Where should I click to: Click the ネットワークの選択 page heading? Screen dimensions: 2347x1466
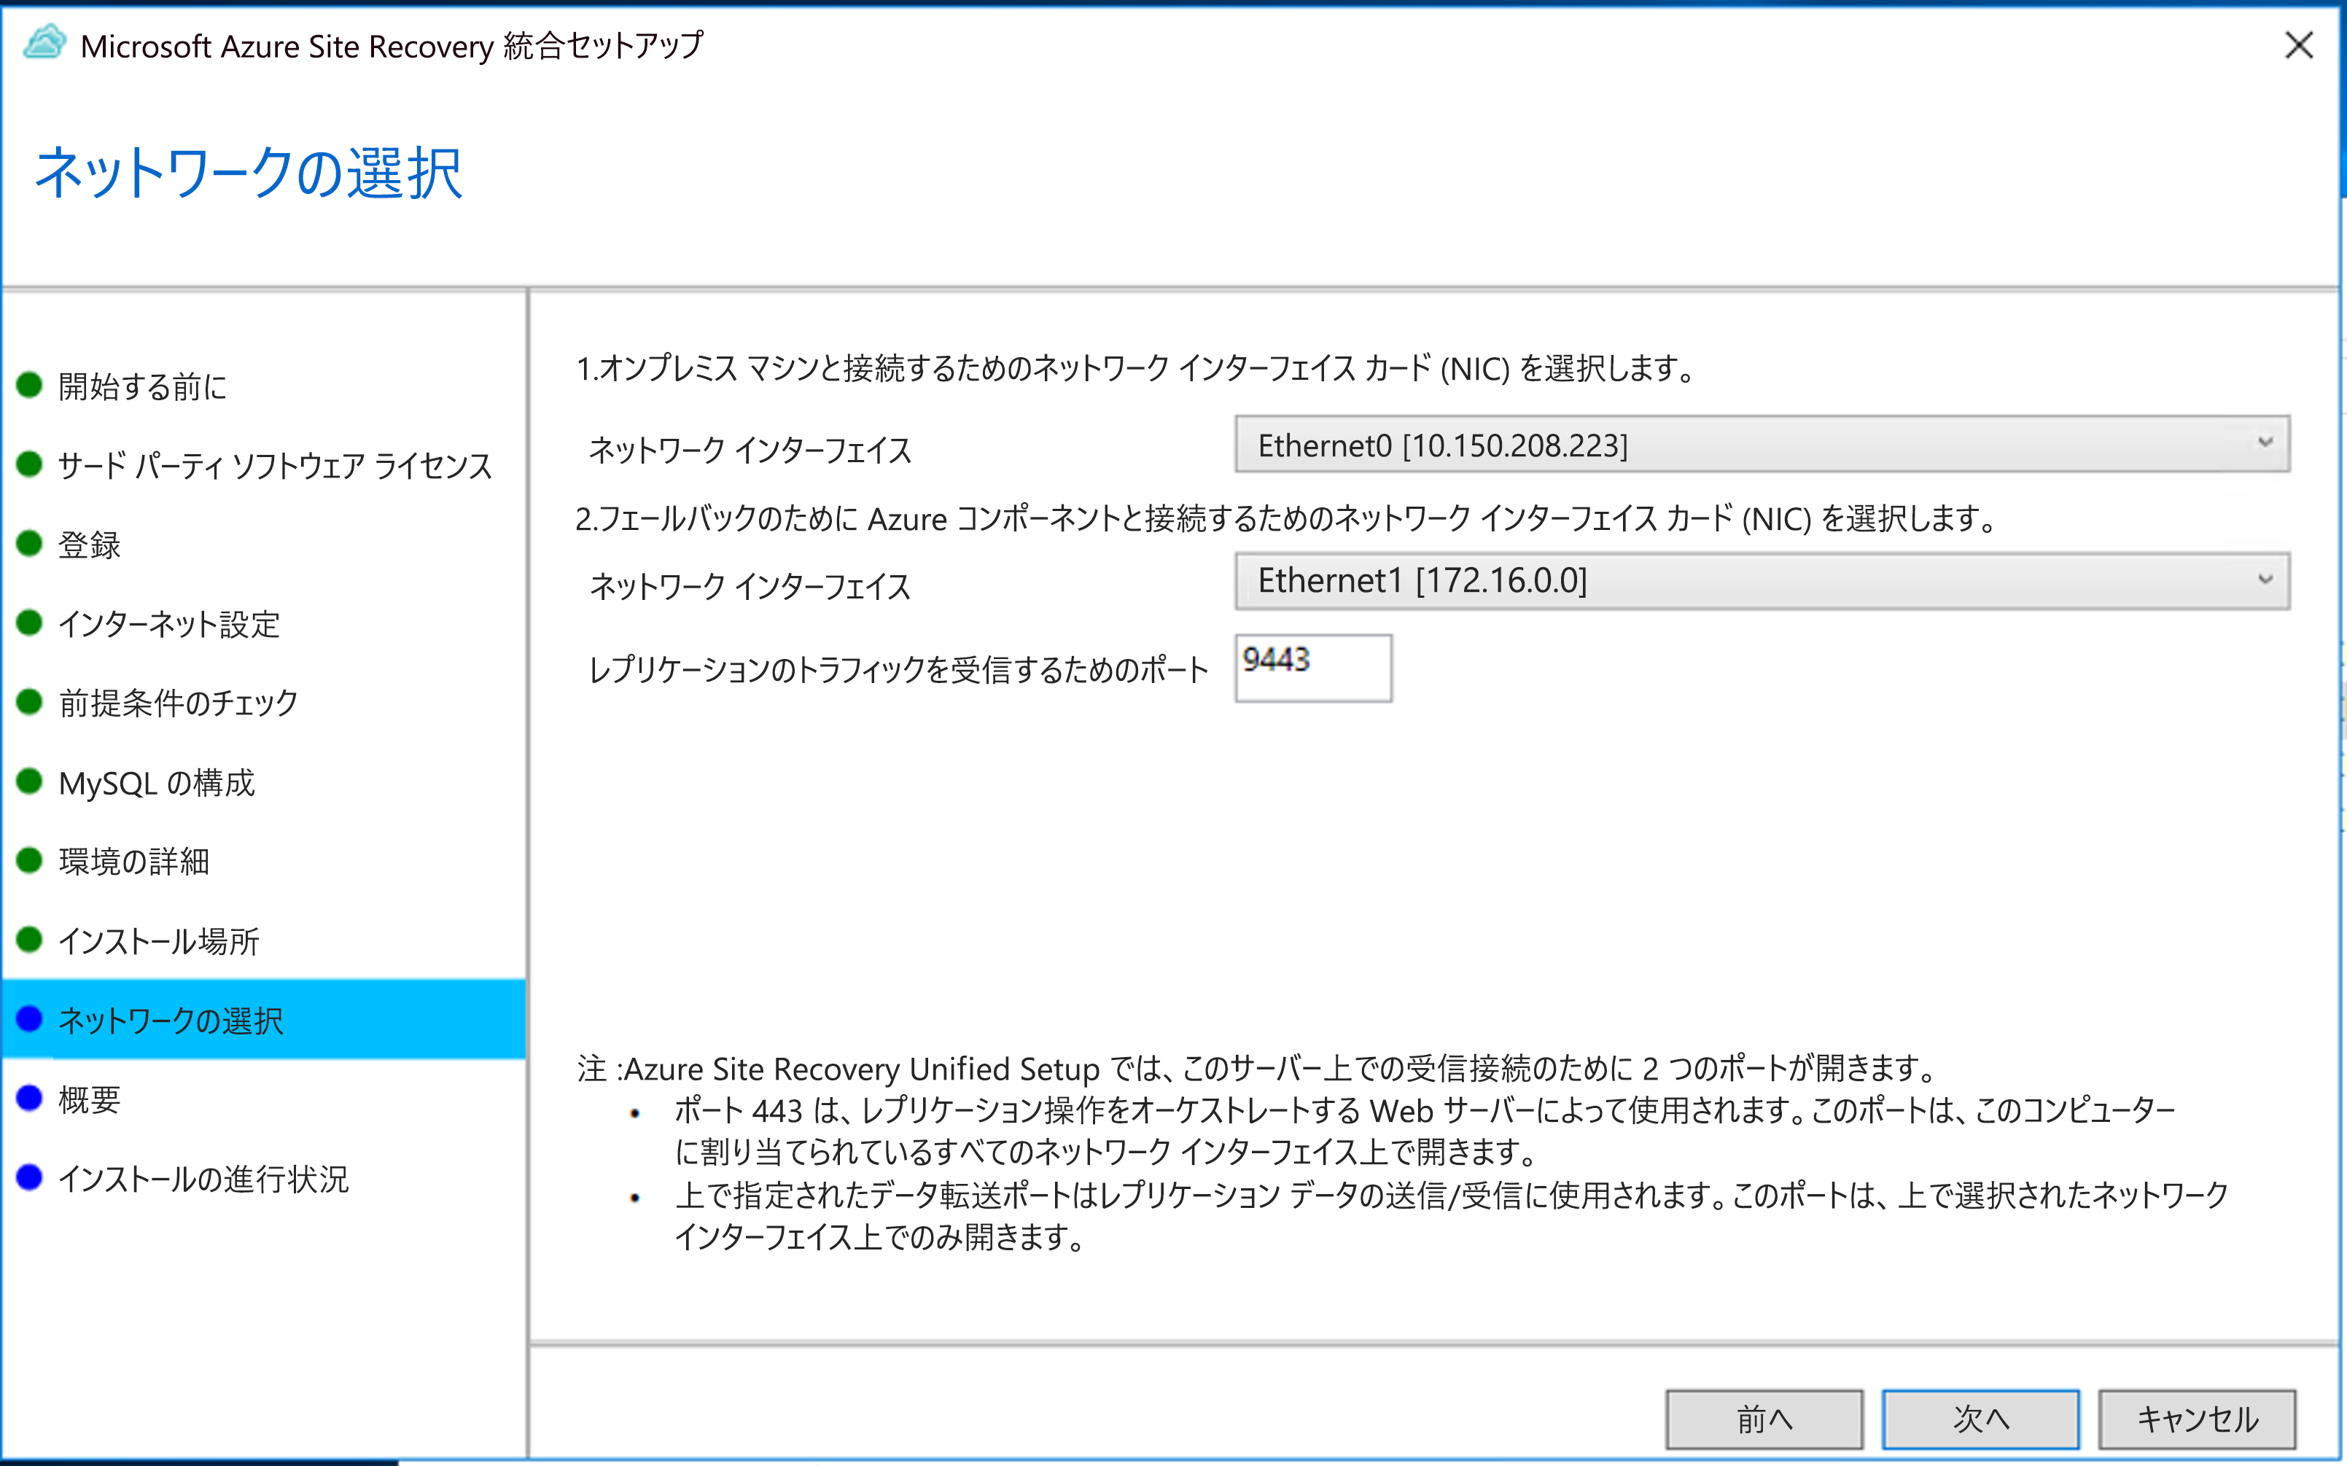click(x=248, y=173)
